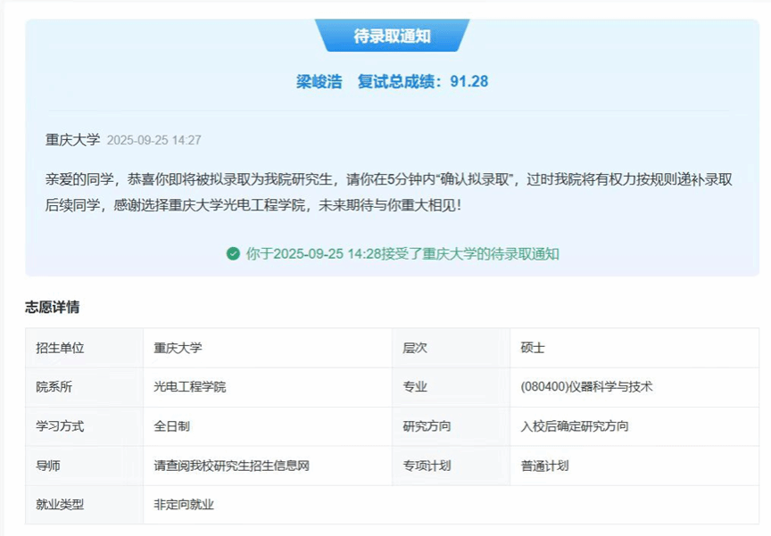Click the 志愿详情 section heading
771x536 pixels.
[x=52, y=308]
